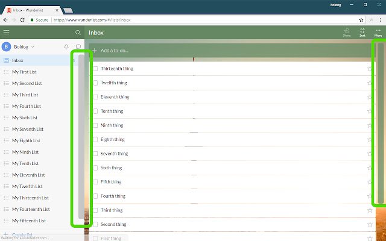Select the Second thing task text
Image resolution: width=386 pixels, height=241 pixels.
tap(113, 224)
